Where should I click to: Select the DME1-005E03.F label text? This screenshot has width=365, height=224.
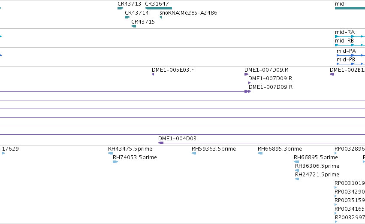pyautogui.click(x=173, y=70)
